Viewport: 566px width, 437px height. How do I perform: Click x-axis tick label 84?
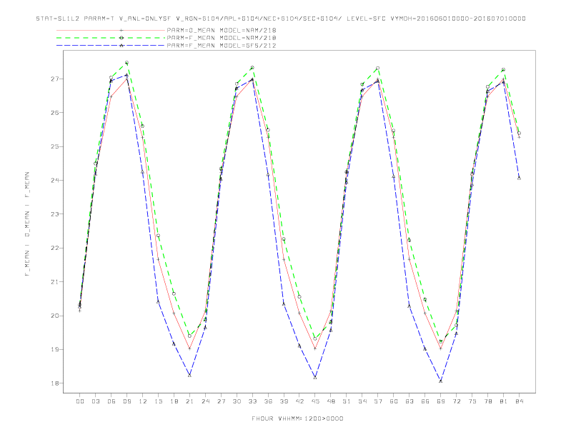[x=519, y=401]
